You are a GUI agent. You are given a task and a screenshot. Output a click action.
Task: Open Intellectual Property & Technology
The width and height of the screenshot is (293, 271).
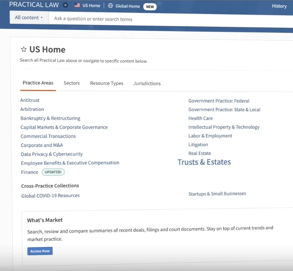coord(224,127)
